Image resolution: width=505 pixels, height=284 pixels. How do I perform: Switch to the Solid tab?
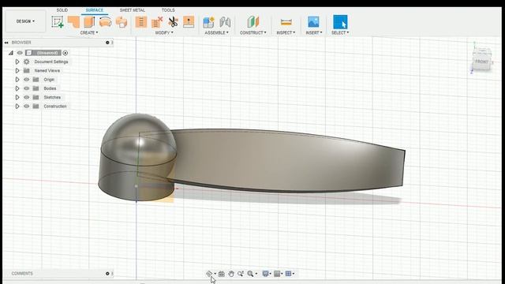62,10
